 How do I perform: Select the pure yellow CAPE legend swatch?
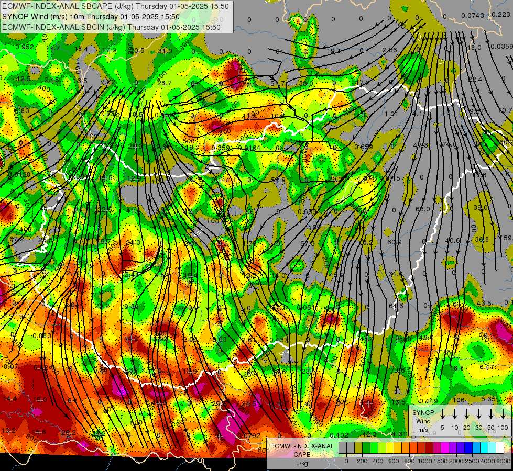click(390, 447)
